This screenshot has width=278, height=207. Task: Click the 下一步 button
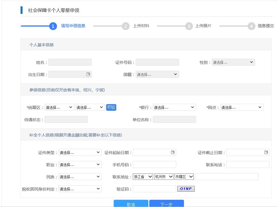166,204
